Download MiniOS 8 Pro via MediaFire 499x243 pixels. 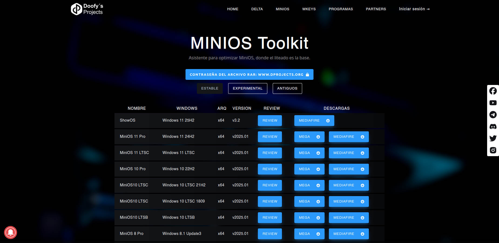[x=349, y=234]
